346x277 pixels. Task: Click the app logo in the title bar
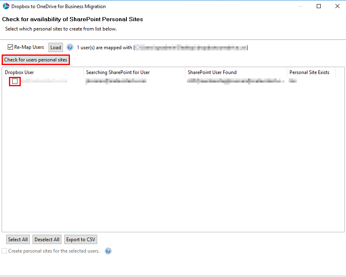pyautogui.click(x=6, y=6)
